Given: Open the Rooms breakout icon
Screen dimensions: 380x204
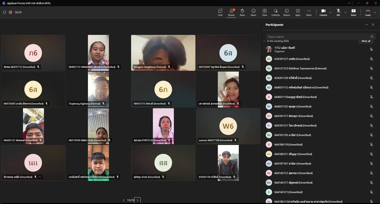Looking at the screenshot, I should click(x=287, y=12).
